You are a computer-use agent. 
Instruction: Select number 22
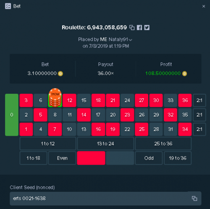click(x=127, y=129)
